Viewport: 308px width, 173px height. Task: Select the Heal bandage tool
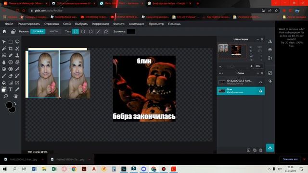point(11,55)
